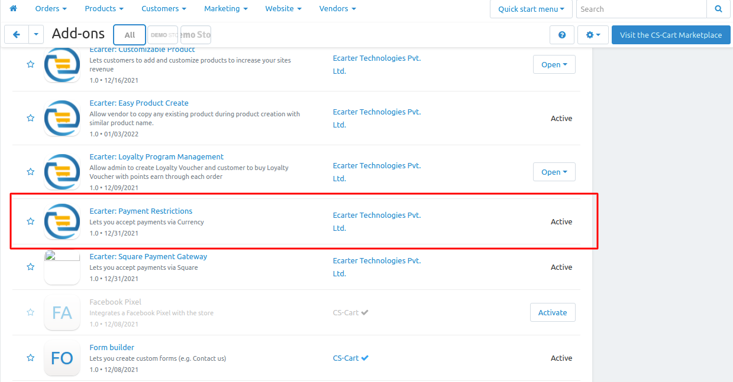Open Ecarter: Loyalty Program Management link
Screen dimensions: 733x382
click(x=156, y=156)
